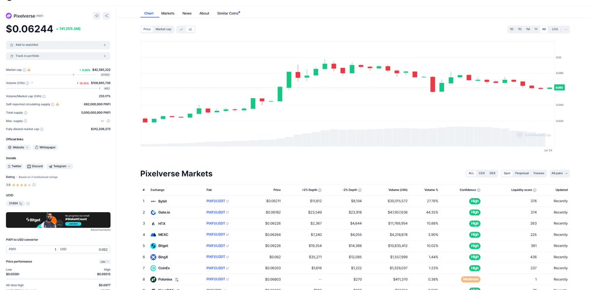Show ALL exchange types in markets
The width and height of the screenshot is (591, 290).
pos(471,173)
